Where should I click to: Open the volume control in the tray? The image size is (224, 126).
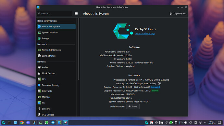pos(186,122)
